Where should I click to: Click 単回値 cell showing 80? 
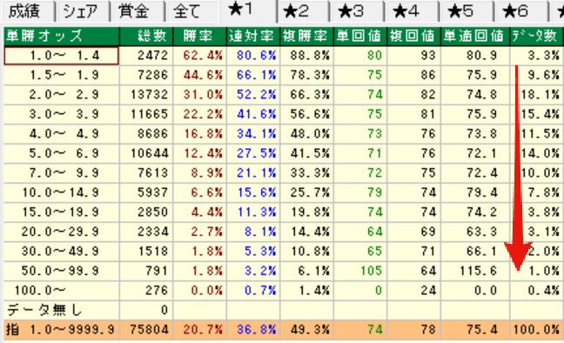[360, 56]
